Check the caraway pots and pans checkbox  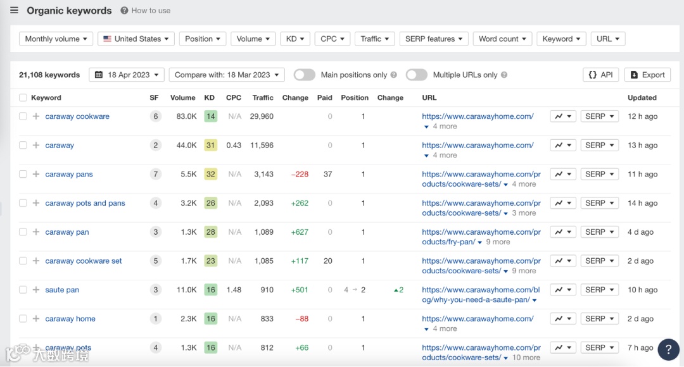pyautogui.click(x=23, y=203)
